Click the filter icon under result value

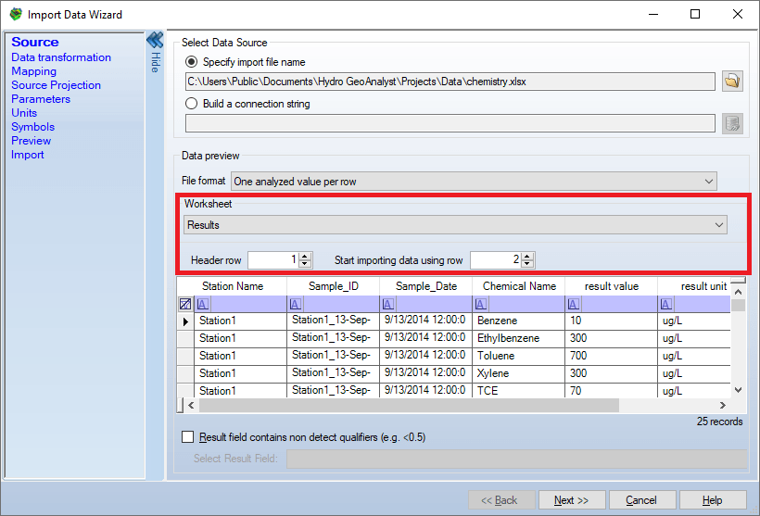pyautogui.click(x=573, y=304)
